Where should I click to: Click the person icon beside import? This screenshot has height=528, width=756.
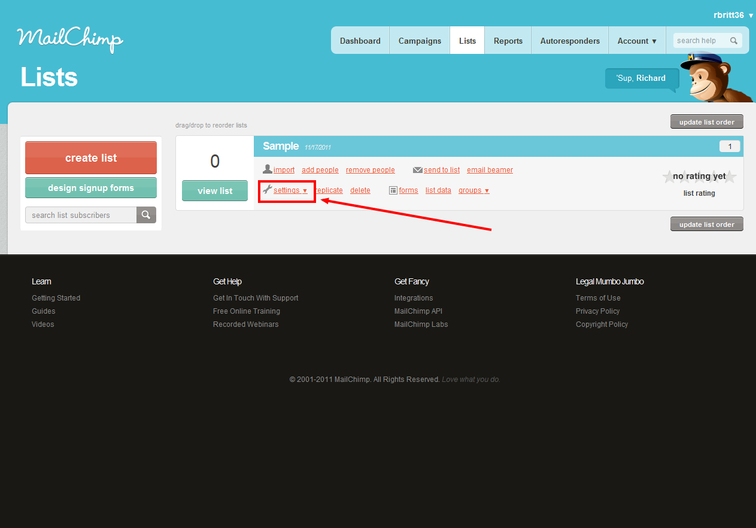pyautogui.click(x=267, y=169)
